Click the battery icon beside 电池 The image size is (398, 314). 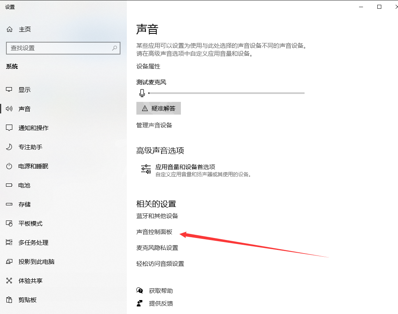pos(9,185)
